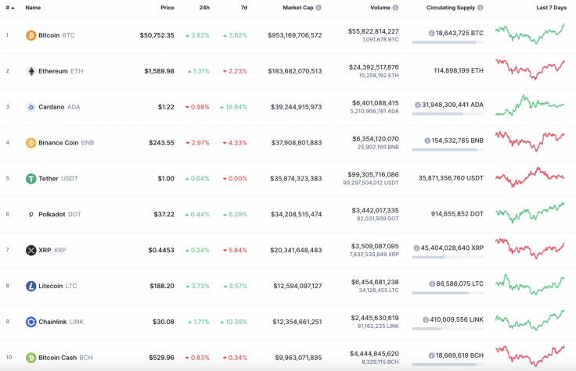Click the Bitcoin Cash logo icon
This screenshot has width=576, height=371.
pyautogui.click(x=31, y=358)
